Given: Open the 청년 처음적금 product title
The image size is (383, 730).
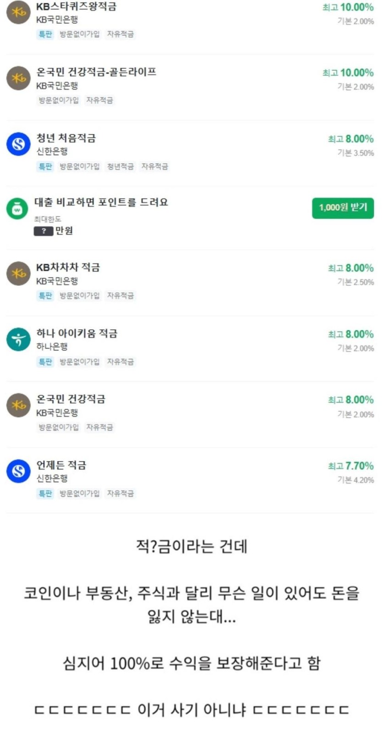Looking at the screenshot, I should 66,138.
